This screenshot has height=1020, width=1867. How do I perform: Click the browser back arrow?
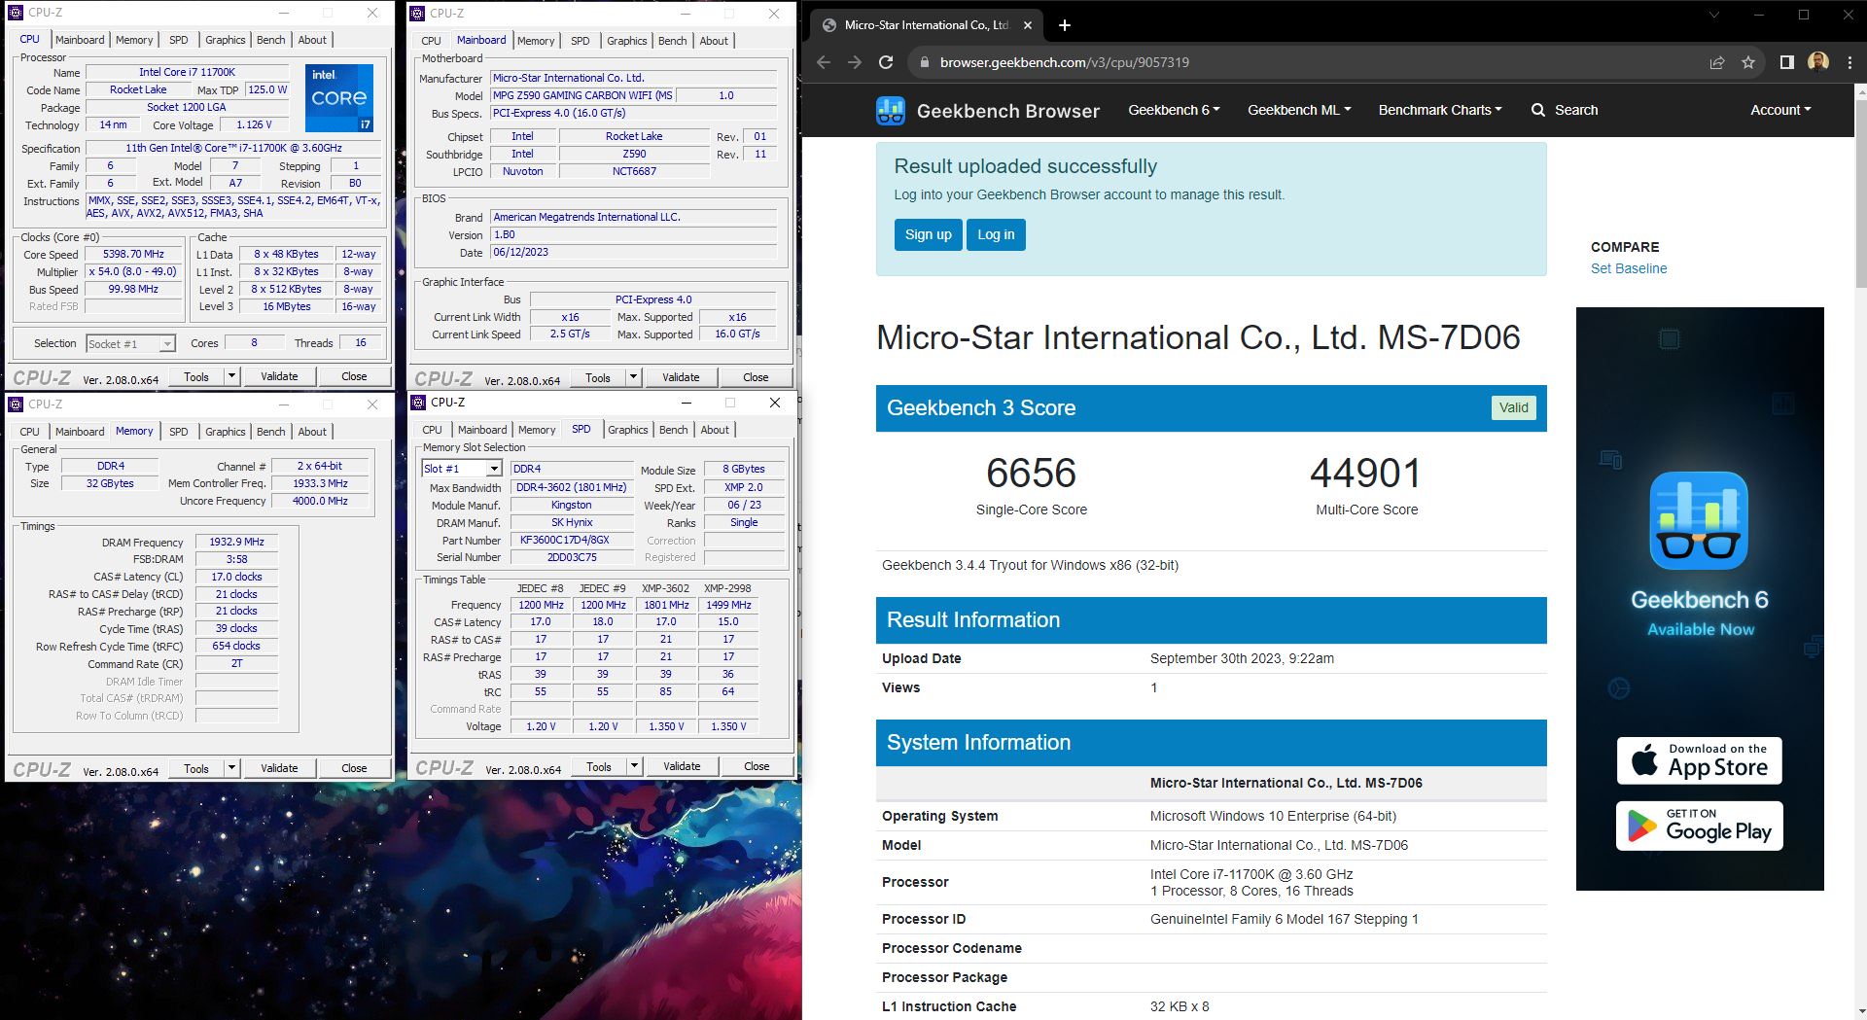[824, 62]
